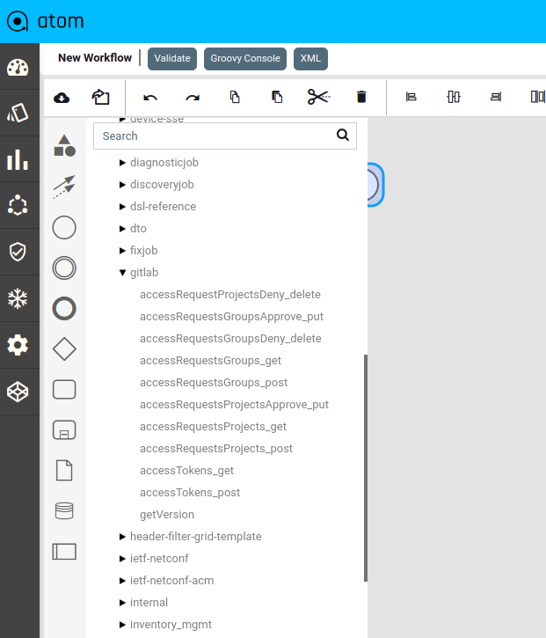Select accessRequestsProjectsApprove_put item
Viewport: 546px width, 638px height.
pos(234,405)
